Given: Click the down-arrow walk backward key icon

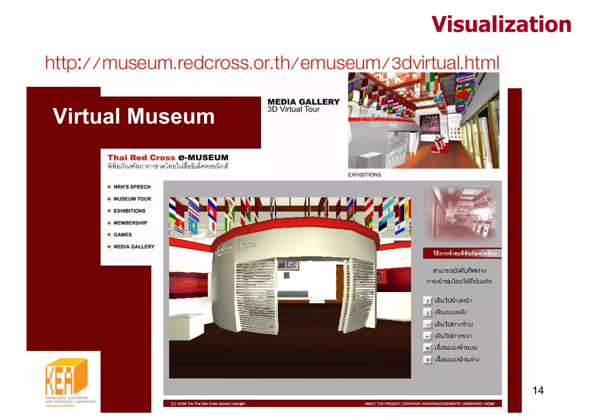Looking at the screenshot, I should [428, 313].
